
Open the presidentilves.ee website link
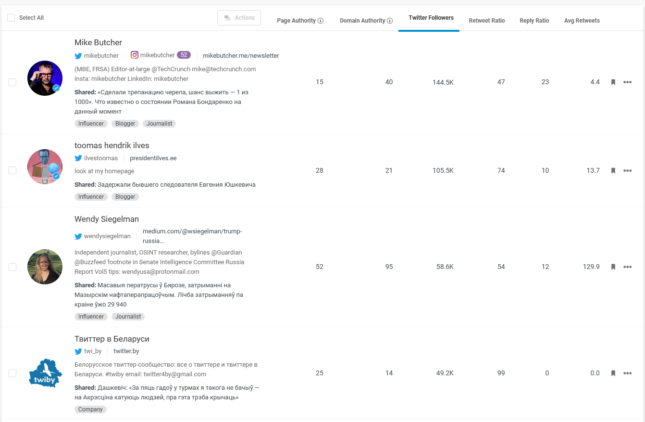coord(153,158)
